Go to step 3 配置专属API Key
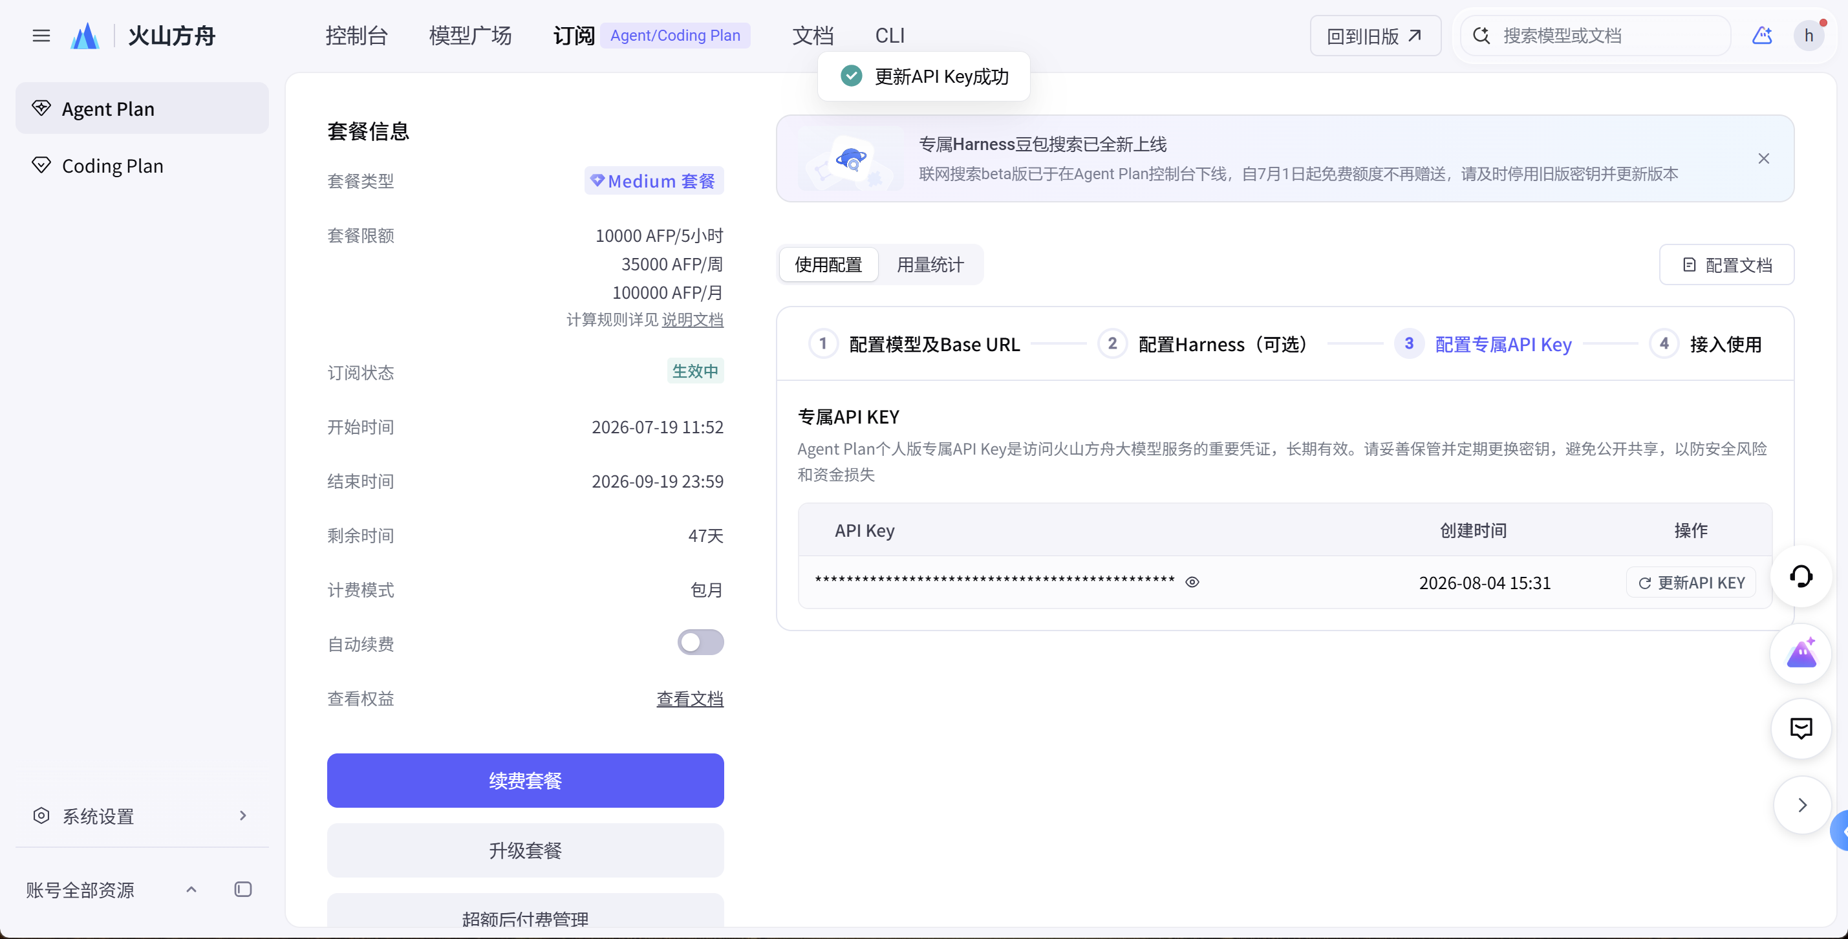 (x=1483, y=344)
